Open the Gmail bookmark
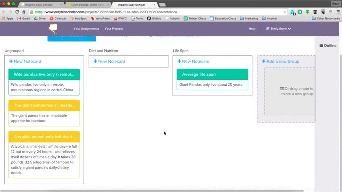The width and height of the screenshot is (342, 192). pos(24,18)
